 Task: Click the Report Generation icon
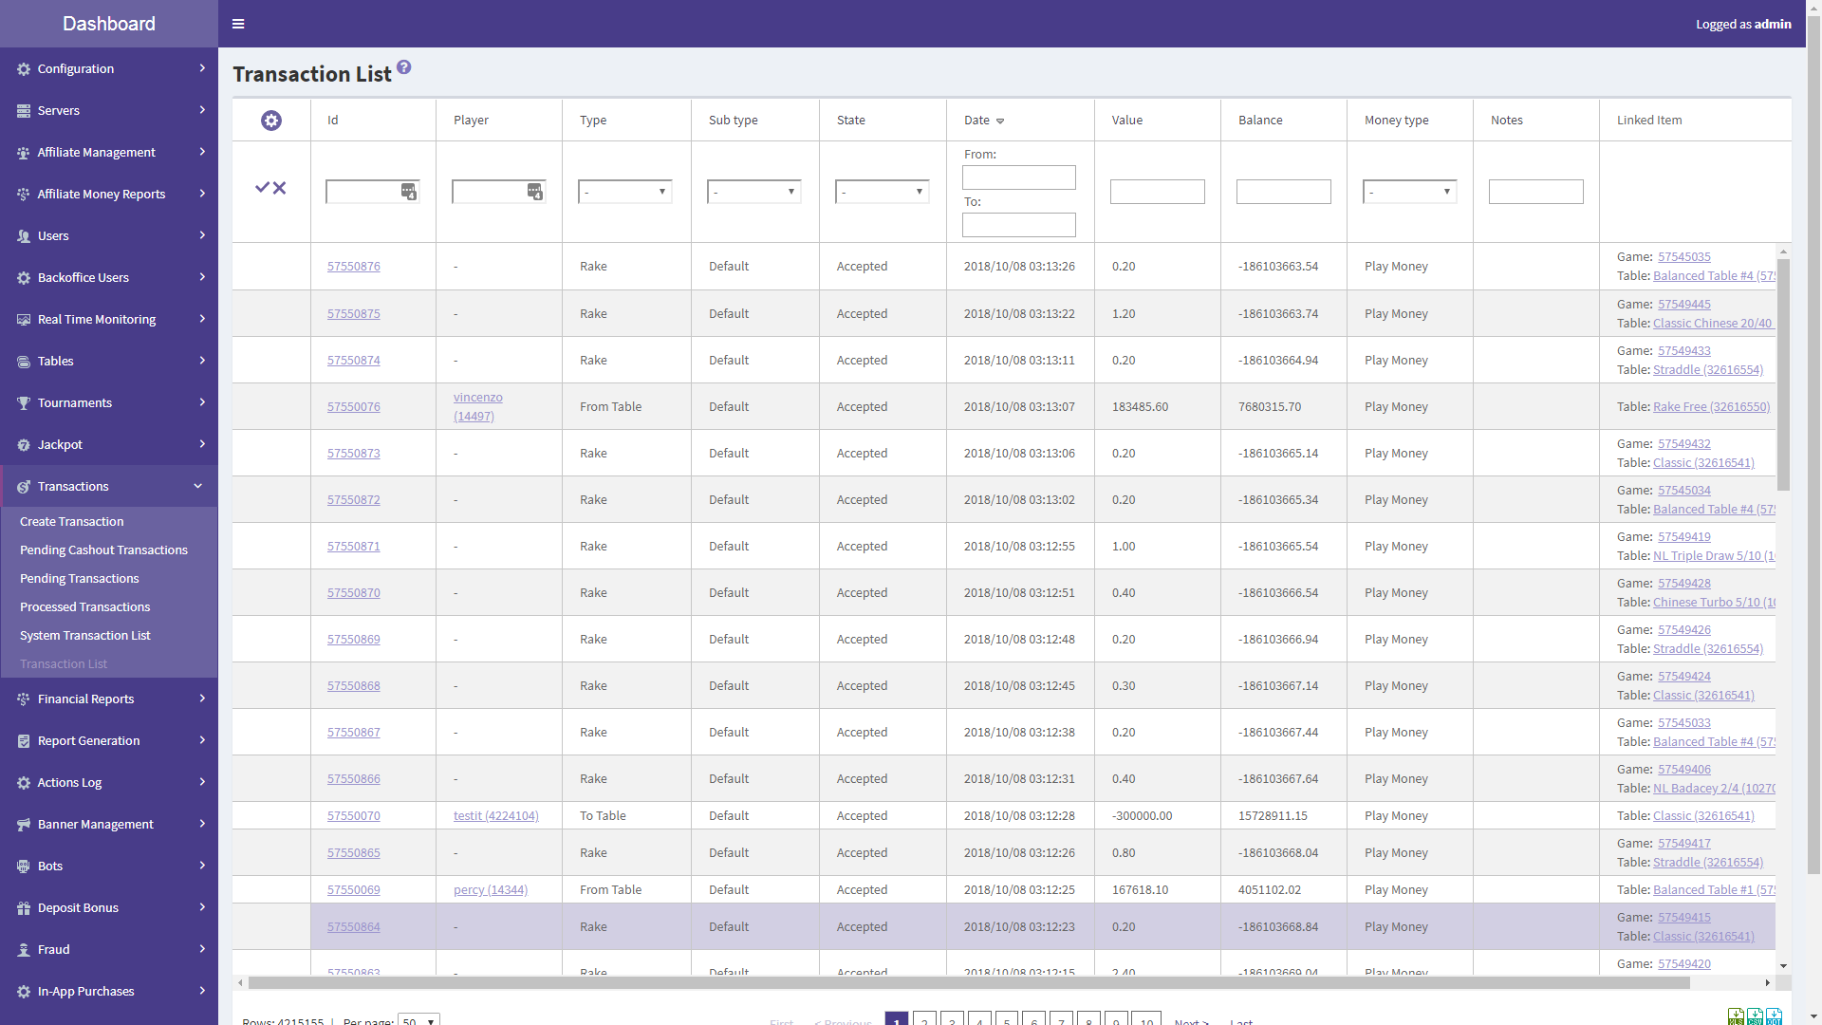coord(24,741)
